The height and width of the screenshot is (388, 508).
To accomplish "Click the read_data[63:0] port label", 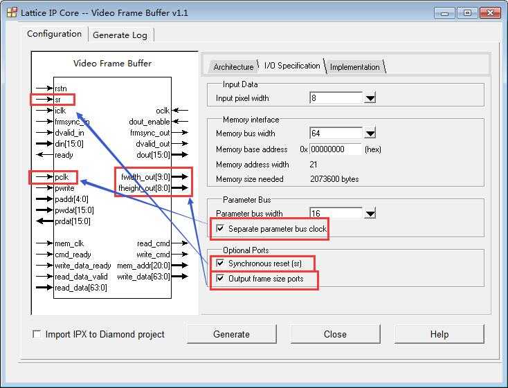I will [x=81, y=288].
